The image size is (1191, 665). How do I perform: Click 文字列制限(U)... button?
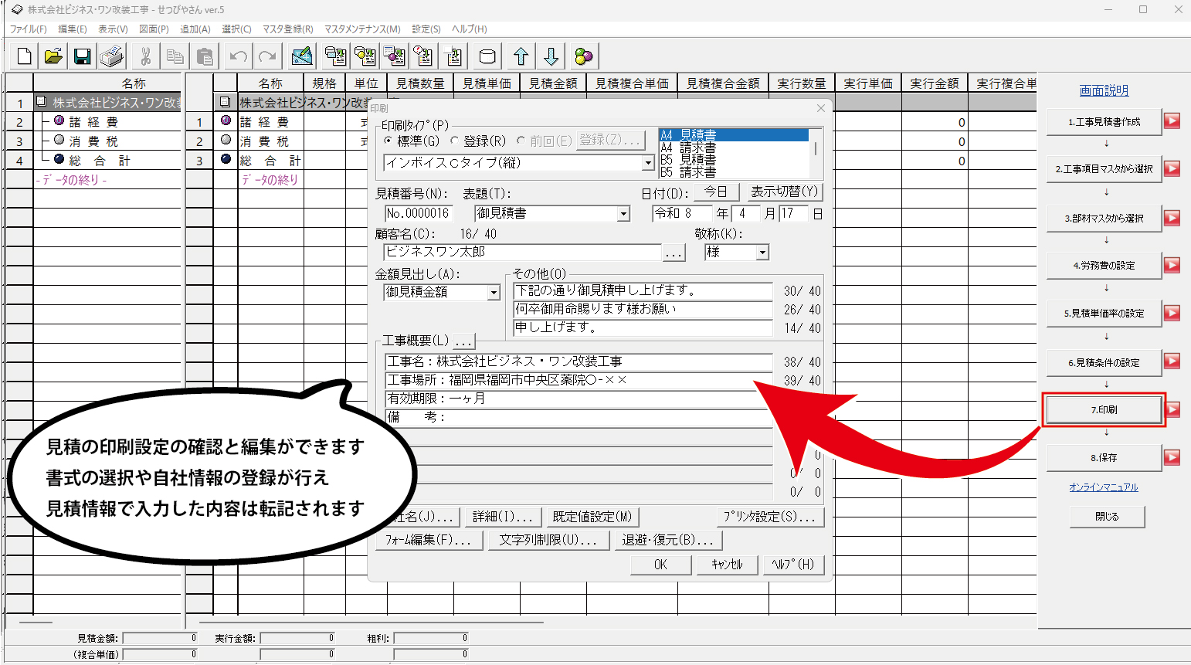pyautogui.click(x=548, y=540)
